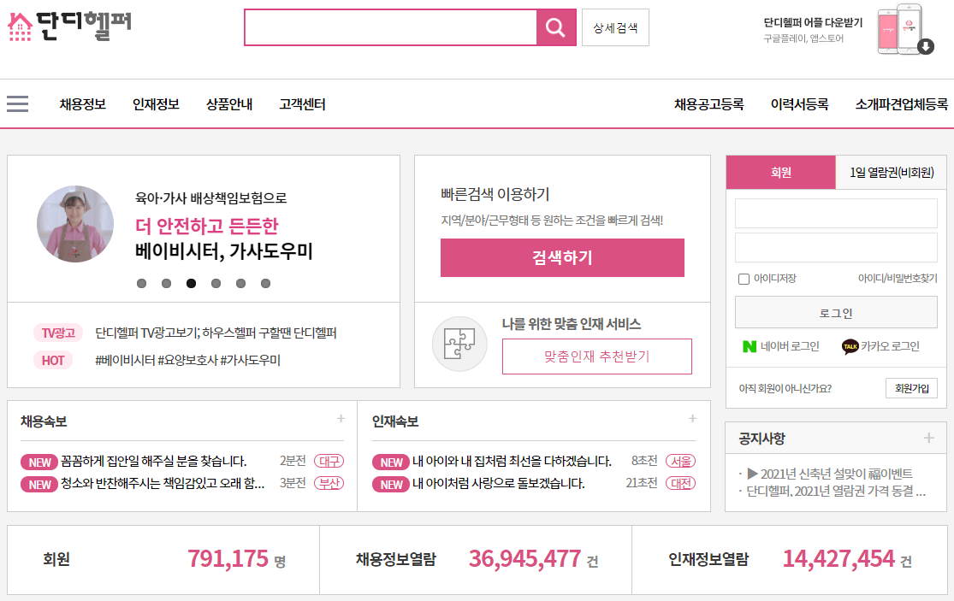
Task: Enable the 아이디저장 checkbox
Action: 743,278
